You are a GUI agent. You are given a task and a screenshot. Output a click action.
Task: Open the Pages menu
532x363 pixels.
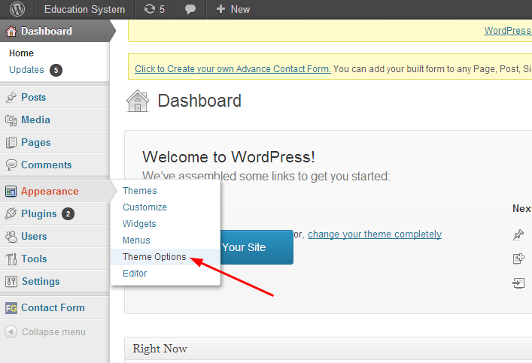pos(55,142)
